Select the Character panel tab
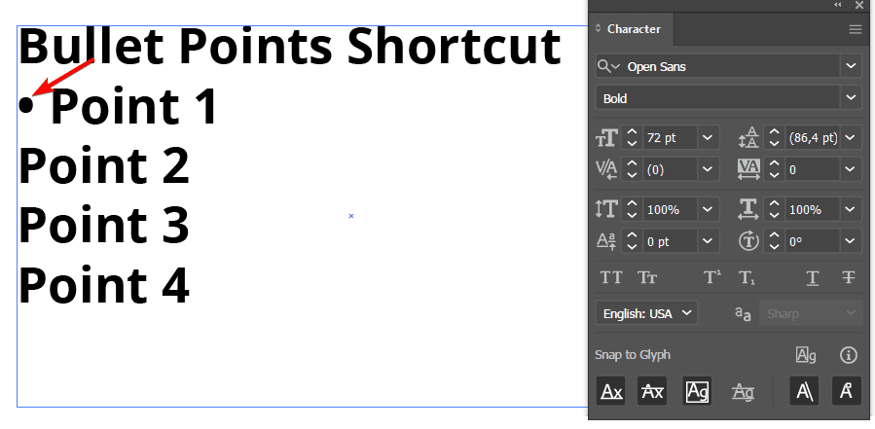The image size is (875, 429). 633,29
